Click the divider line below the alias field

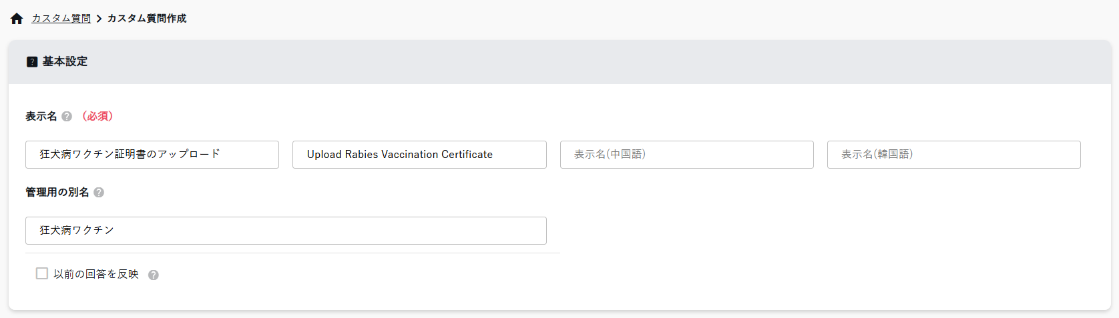(x=292, y=253)
